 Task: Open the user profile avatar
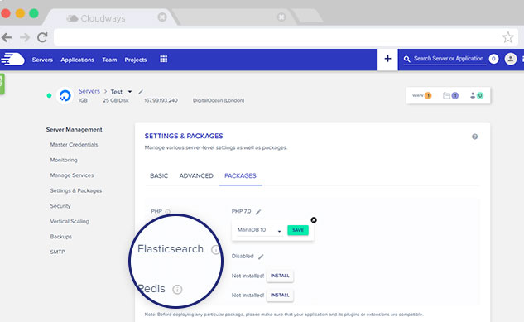510,59
